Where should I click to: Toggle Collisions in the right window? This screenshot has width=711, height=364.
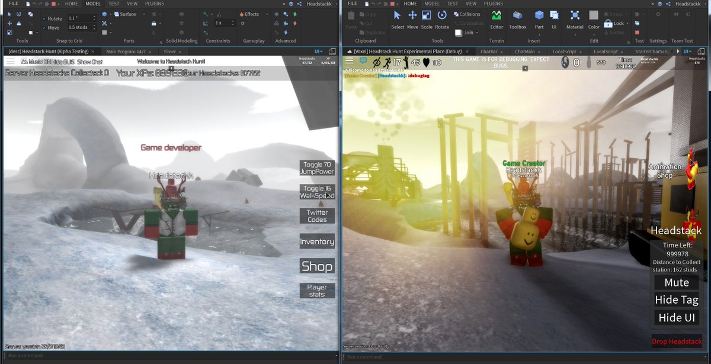tap(467, 14)
